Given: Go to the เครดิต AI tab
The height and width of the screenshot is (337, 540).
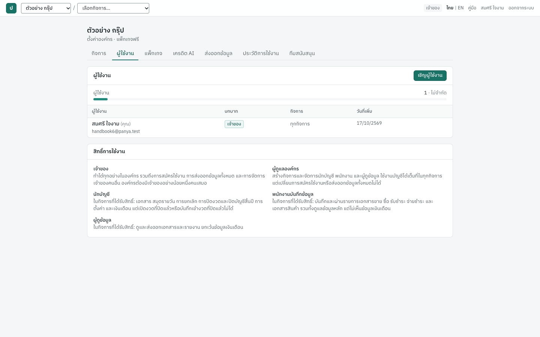Looking at the screenshot, I should coord(183,53).
